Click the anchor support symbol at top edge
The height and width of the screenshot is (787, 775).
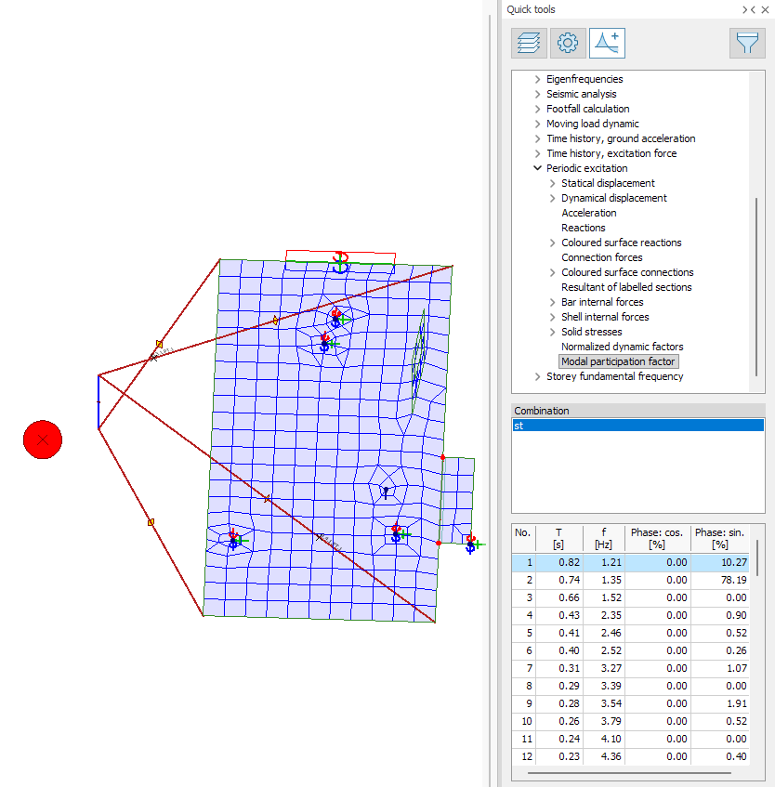340,261
